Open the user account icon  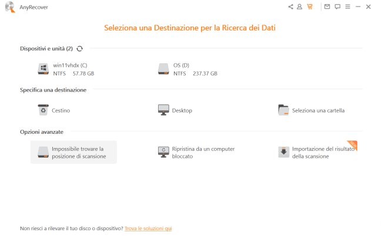[299, 7]
